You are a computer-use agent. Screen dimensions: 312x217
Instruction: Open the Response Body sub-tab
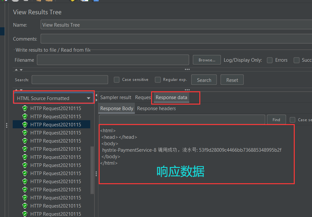[117, 108]
